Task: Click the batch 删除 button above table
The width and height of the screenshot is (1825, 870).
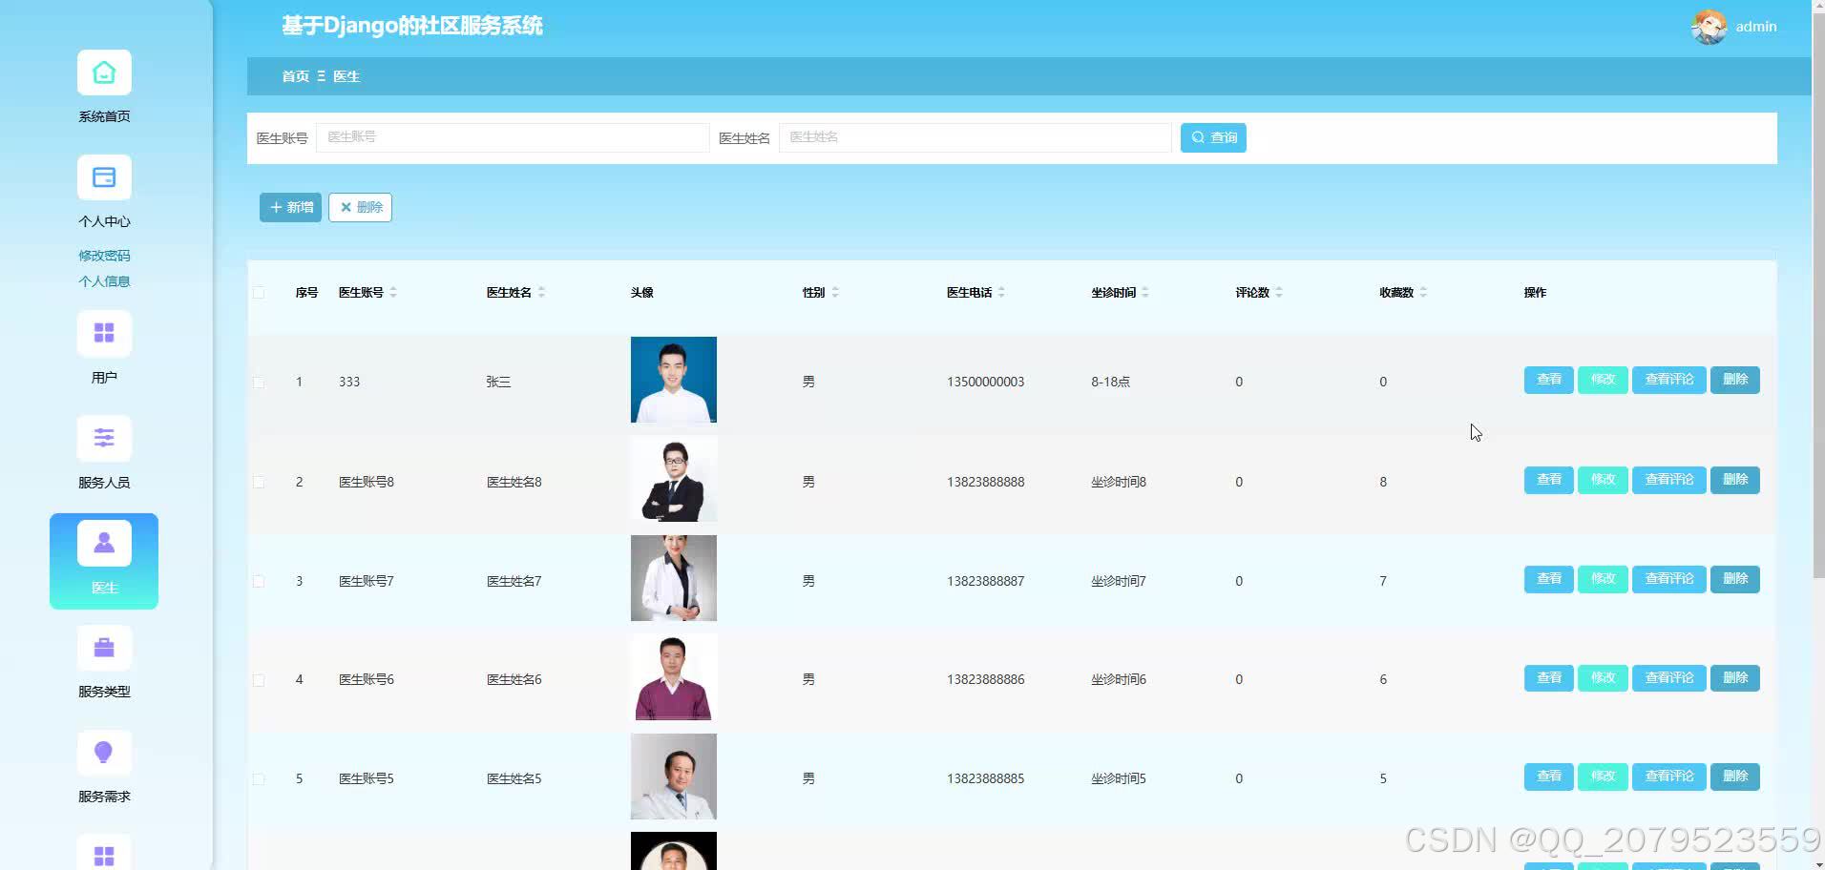Action: [x=360, y=207]
